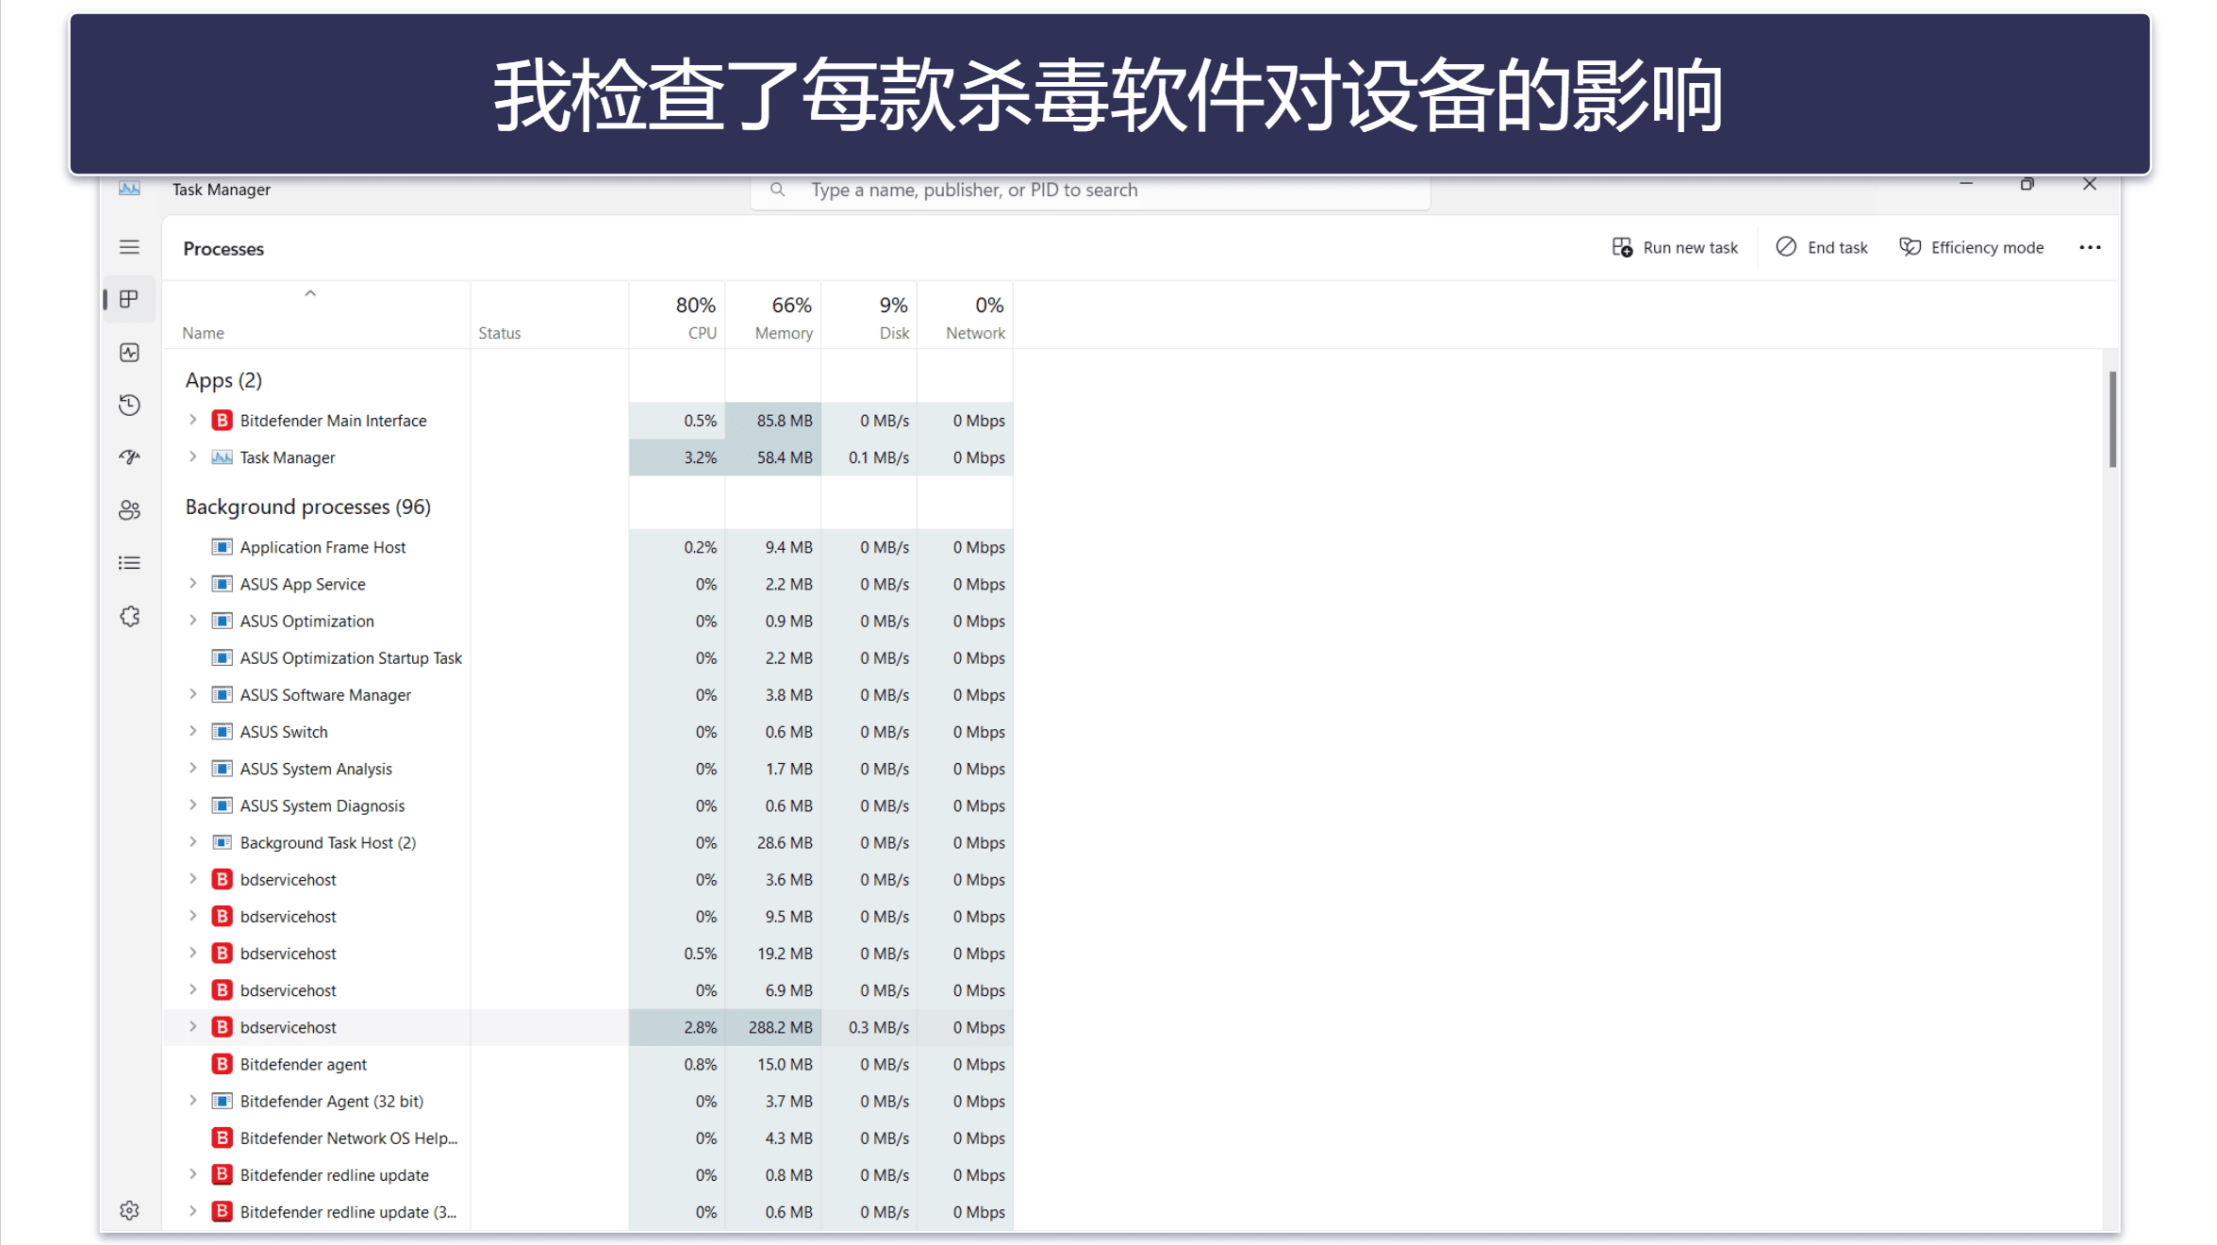This screenshot has height=1245, width=2217.
Task: Click the Settings gear icon
Action: pos(129,1211)
